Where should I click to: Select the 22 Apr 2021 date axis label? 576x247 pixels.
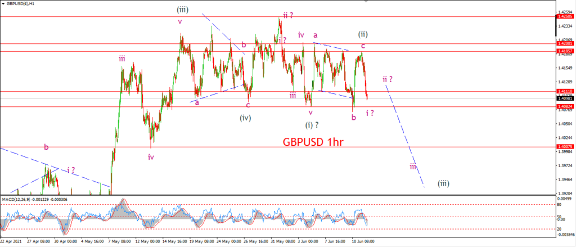click(9, 241)
